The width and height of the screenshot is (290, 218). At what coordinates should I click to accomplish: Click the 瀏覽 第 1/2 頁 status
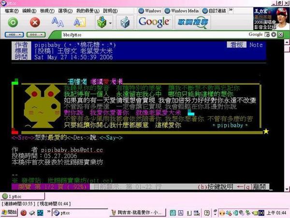tap(51, 187)
